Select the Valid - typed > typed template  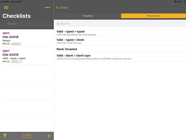point(120,33)
